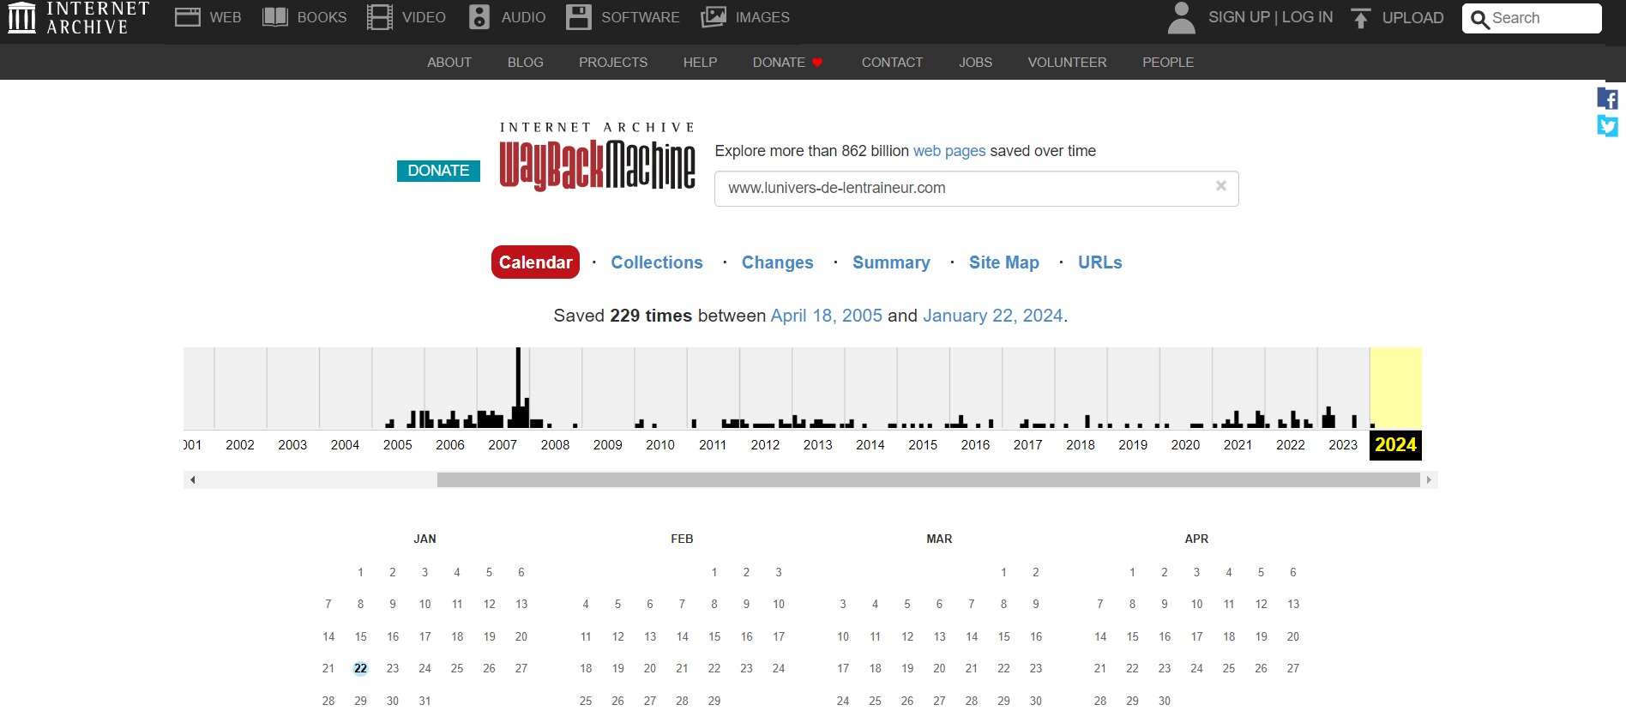Select year 2023 on the timeline
The image size is (1626, 723).
click(1343, 445)
